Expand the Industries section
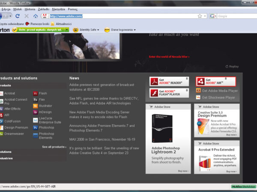This screenshot has height=192, width=257. point(6,158)
